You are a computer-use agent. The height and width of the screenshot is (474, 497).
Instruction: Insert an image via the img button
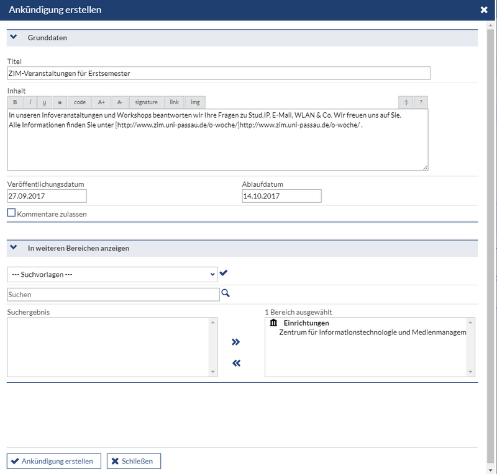195,102
